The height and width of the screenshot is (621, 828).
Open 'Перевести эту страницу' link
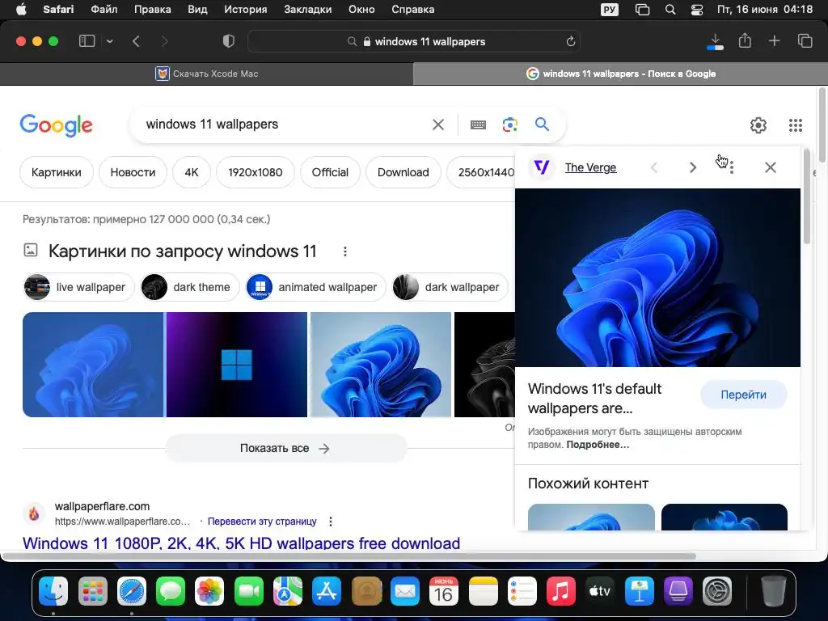pos(262,522)
